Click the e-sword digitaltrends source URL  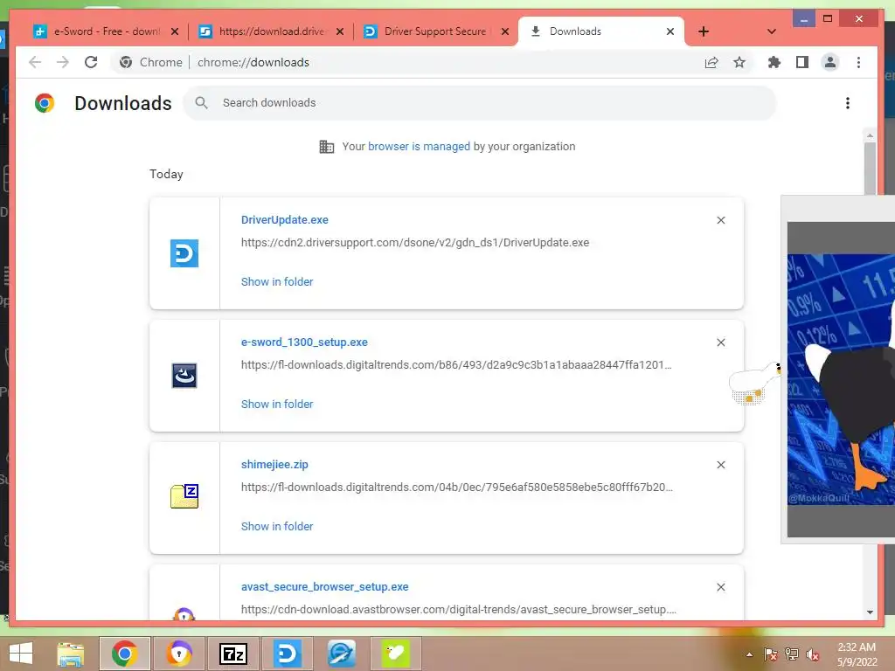coord(456,364)
